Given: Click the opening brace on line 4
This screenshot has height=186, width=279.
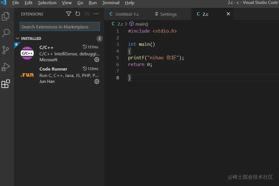Looking at the screenshot, I should (x=129, y=51).
